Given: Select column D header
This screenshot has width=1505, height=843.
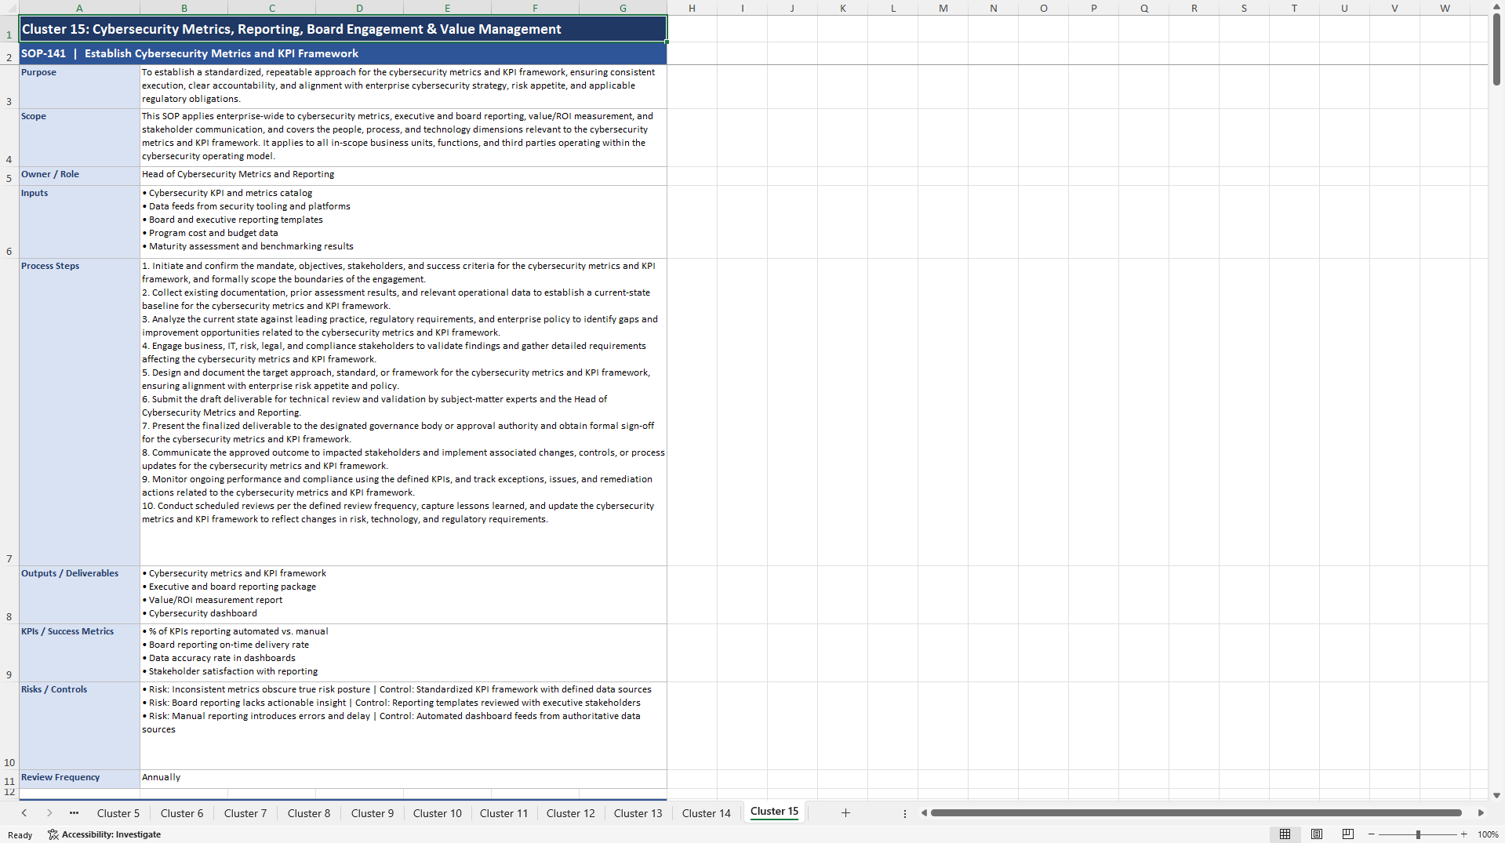Looking at the screenshot, I should click(359, 8).
